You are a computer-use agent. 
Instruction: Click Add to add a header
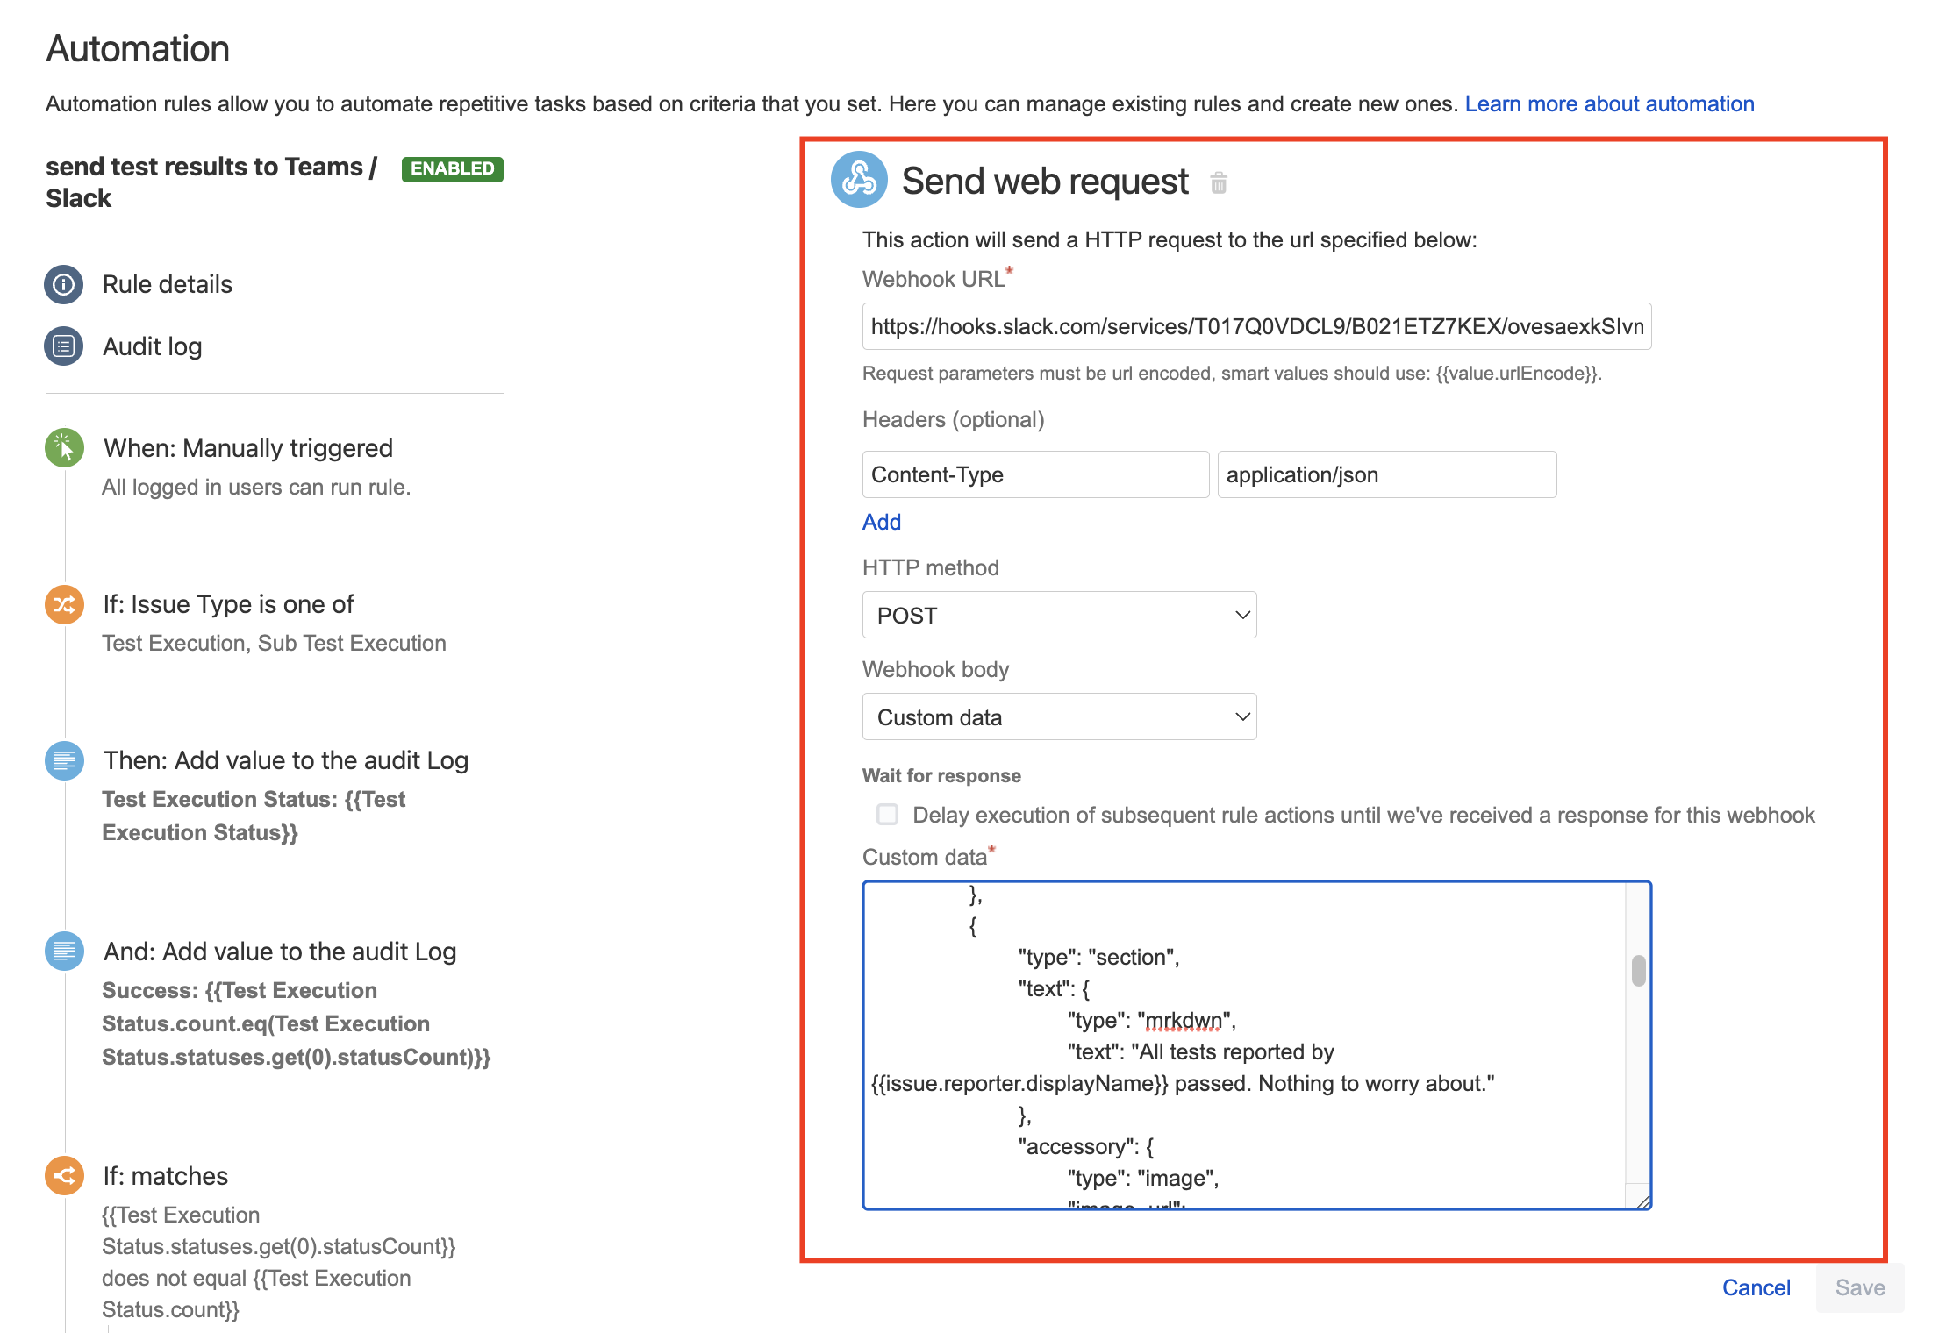(x=882, y=522)
